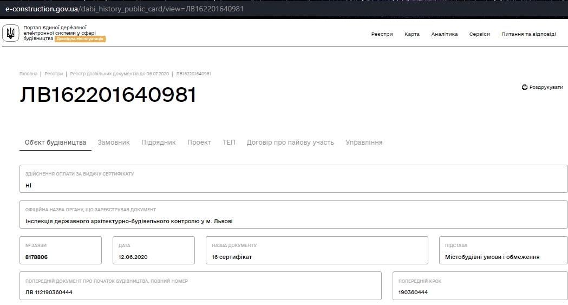Click the ЗДІЙСНЕННЯ ОПЛАТИ ЗА ВИДАЧУ СЕРТИФІКАТУ label

tap(80, 174)
